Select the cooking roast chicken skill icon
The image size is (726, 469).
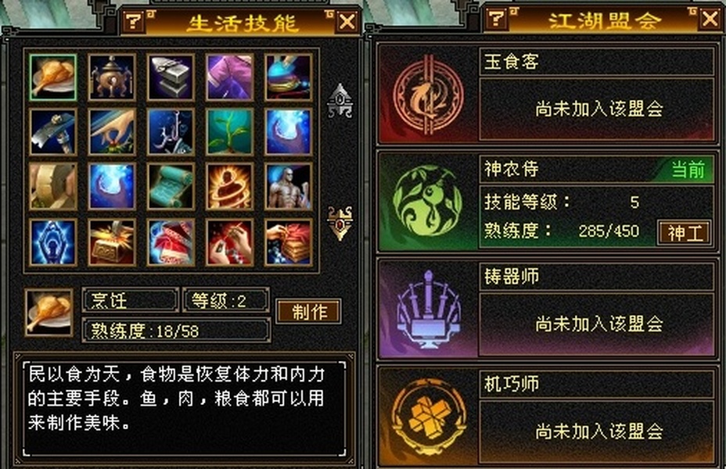pos(52,77)
